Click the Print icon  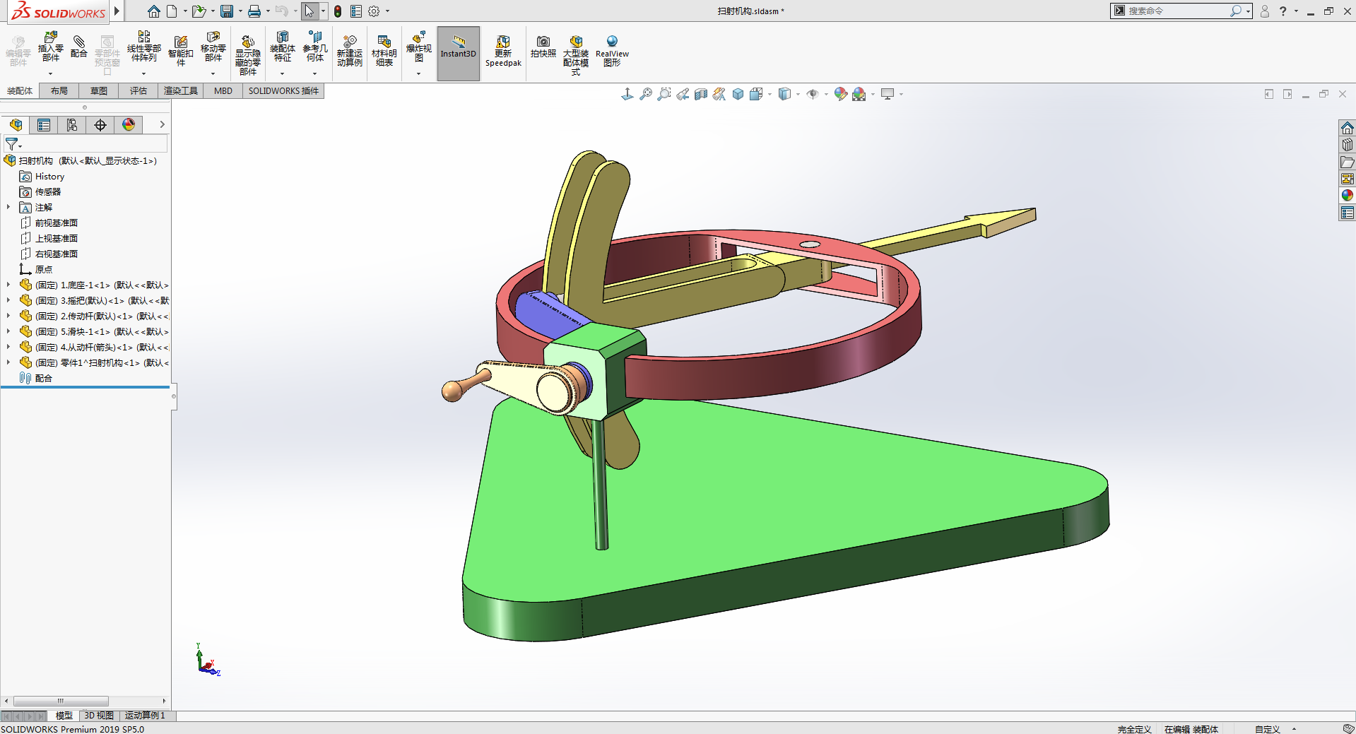[254, 11]
